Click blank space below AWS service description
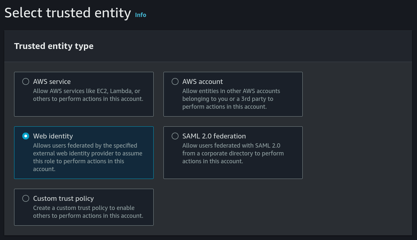417x240 pixels. 84,109
